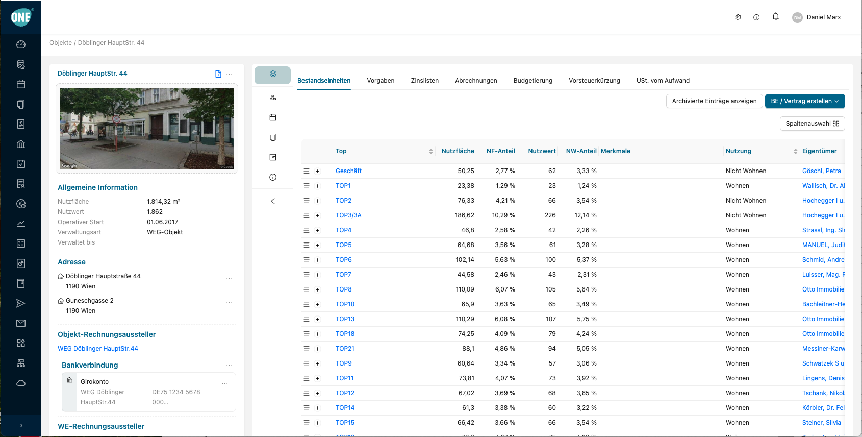
Task: Go to Objekte in the breadcrumb
Action: (x=61, y=43)
